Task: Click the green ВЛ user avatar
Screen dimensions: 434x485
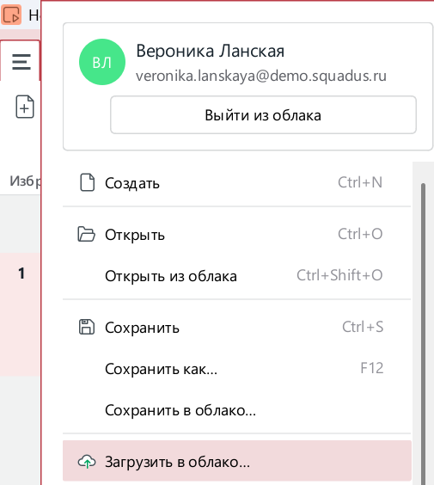Action: 102,62
